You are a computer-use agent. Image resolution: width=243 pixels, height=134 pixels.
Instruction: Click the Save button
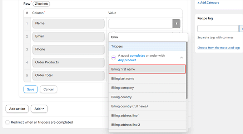click(x=30, y=89)
